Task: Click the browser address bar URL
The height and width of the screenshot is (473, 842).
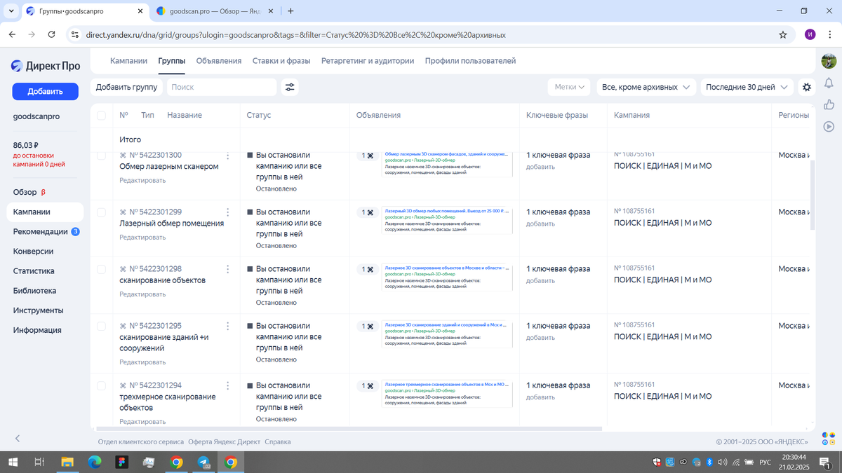Action: (295, 34)
